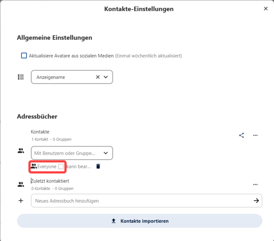Viewport: 274px width, 241px height.
Task: Open the three-dot menu for Kontakte address book
Action: [x=255, y=136]
